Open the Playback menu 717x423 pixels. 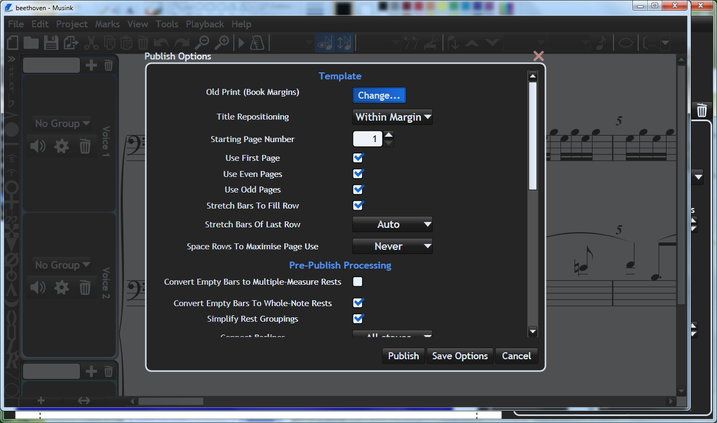[205, 24]
